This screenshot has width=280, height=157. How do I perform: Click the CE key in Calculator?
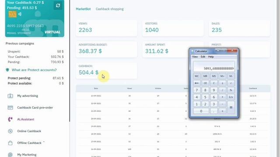tap(205, 83)
